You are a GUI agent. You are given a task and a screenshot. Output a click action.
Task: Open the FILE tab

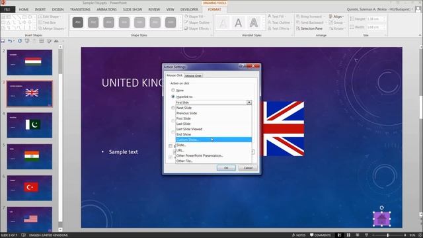(7, 9)
